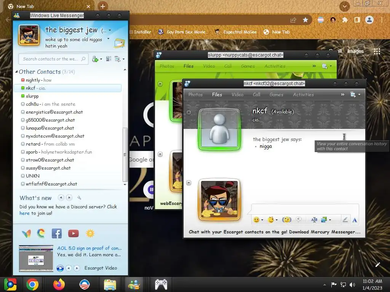Open display name status dropdown arrow
This screenshot has height=292, width=390.
coord(110,30)
